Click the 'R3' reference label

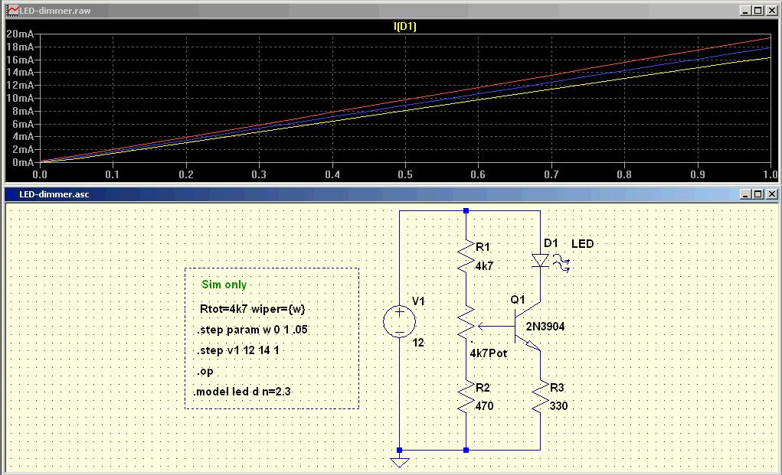557,387
